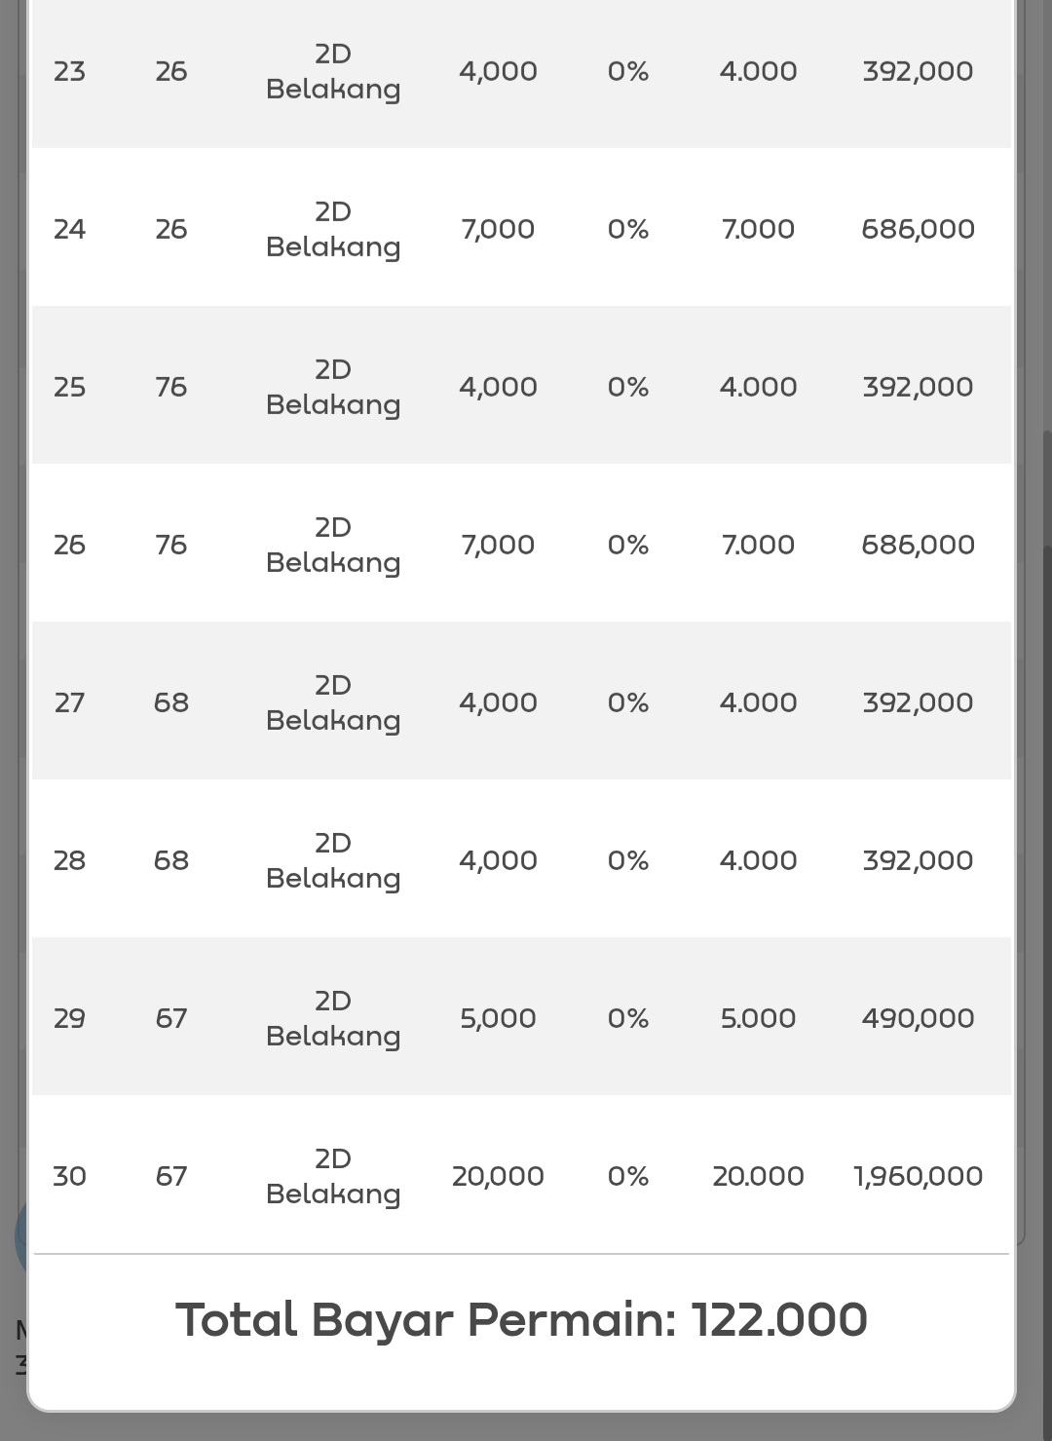Image resolution: width=1052 pixels, height=1441 pixels.
Task: Click the 0% discount in row 27
Action: (628, 702)
